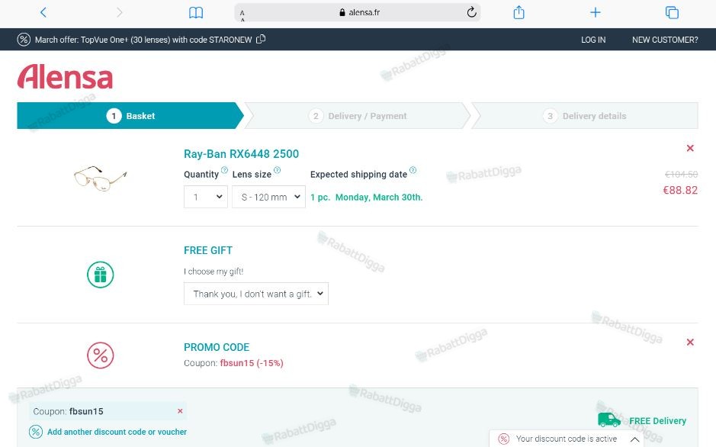Open the free gift selection dropdown
The height and width of the screenshot is (447, 716).
(x=255, y=294)
